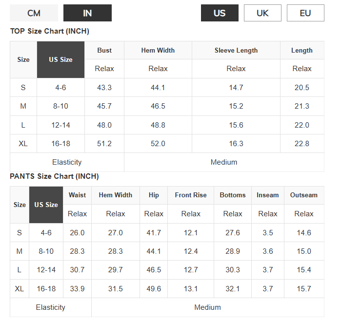341x321 pixels.
Task: Click the XL waist value 33.9
Action: (77, 289)
